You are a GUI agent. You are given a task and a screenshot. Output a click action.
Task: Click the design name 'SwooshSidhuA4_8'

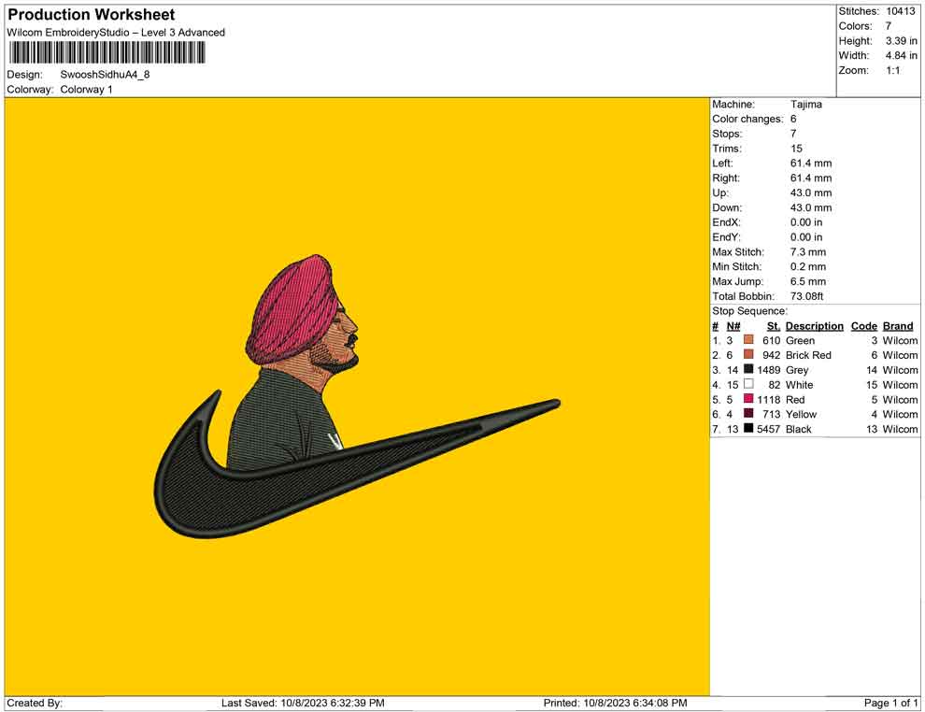(105, 75)
